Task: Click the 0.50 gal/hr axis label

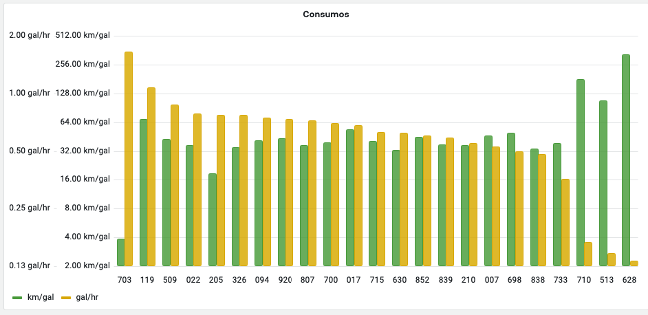Action: tap(30, 151)
